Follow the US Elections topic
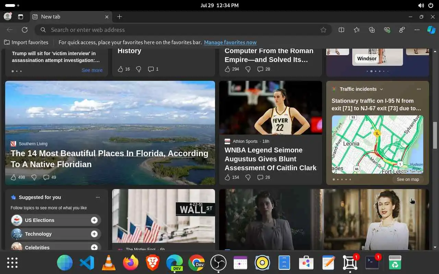The image size is (439, 274). (x=94, y=220)
